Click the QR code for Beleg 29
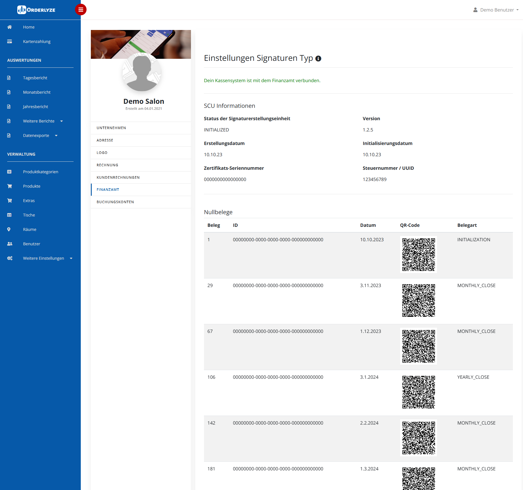 pyautogui.click(x=419, y=300)
